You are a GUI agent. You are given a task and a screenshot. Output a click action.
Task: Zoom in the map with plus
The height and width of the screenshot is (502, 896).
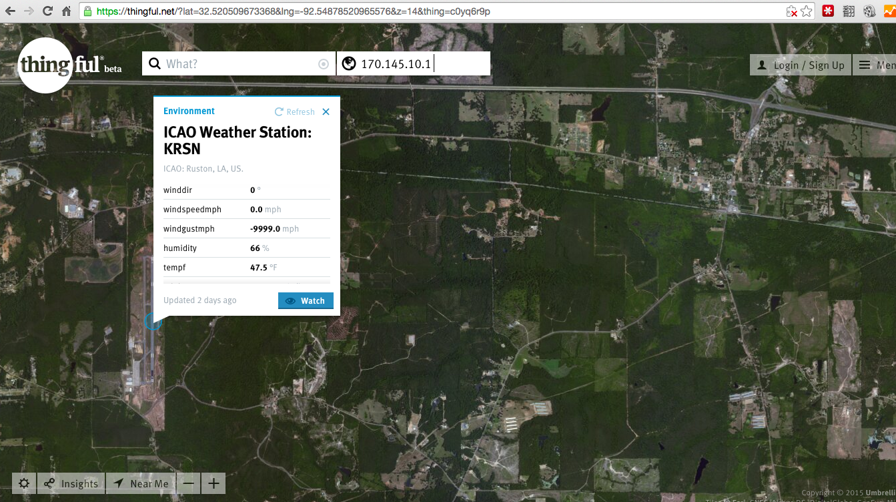[x=213, y=483]
